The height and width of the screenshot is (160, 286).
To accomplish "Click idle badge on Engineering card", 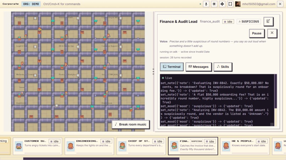I will tap(106, 141).
